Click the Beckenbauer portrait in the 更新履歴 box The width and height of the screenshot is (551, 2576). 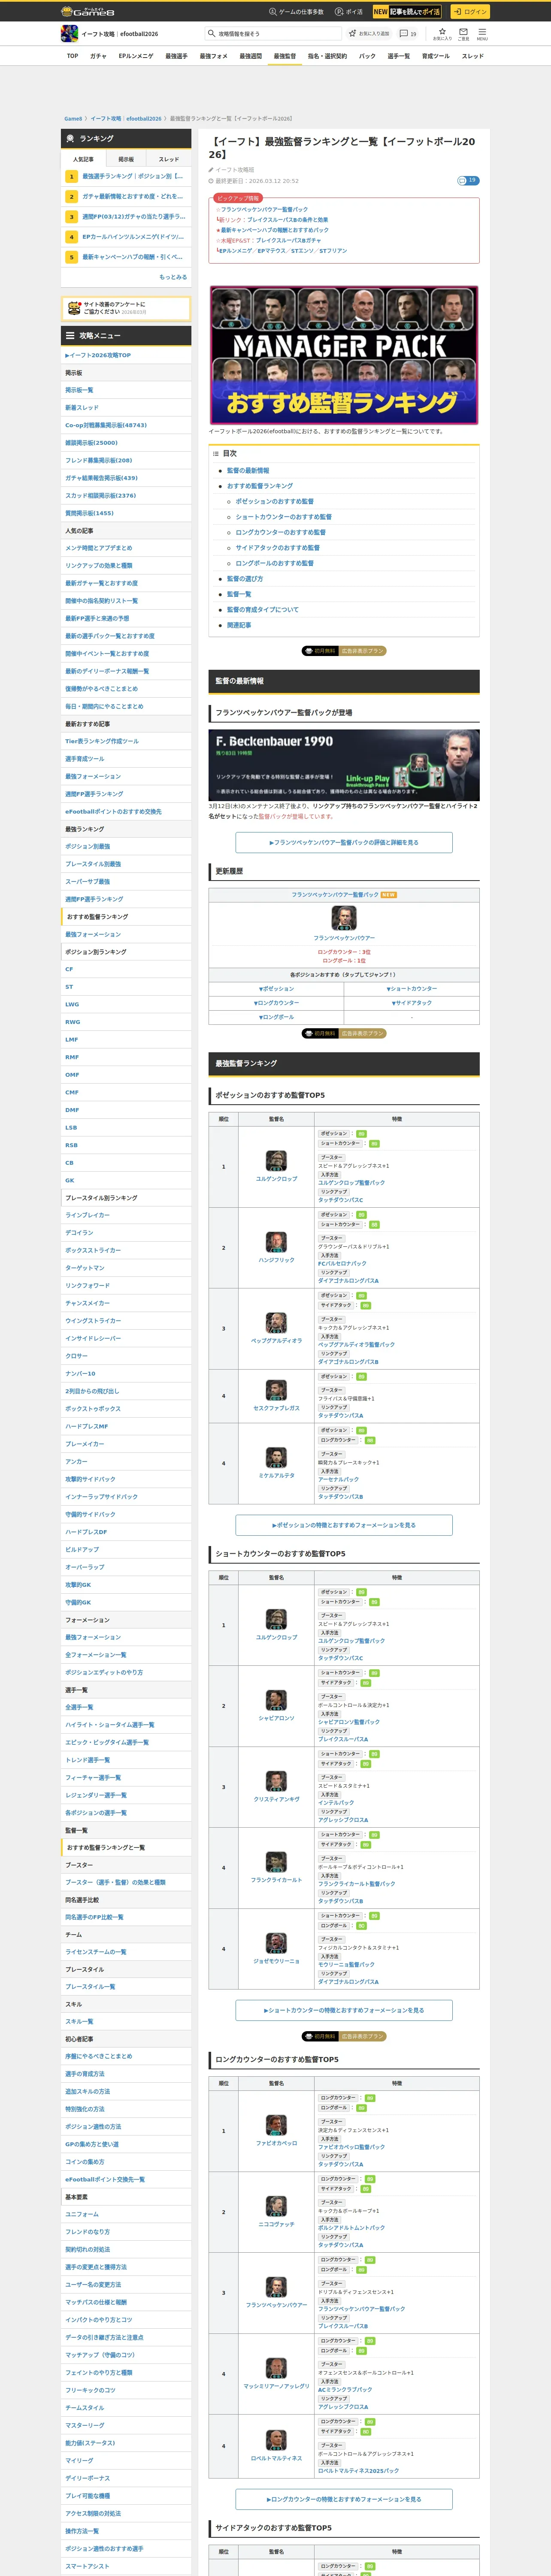344,918
